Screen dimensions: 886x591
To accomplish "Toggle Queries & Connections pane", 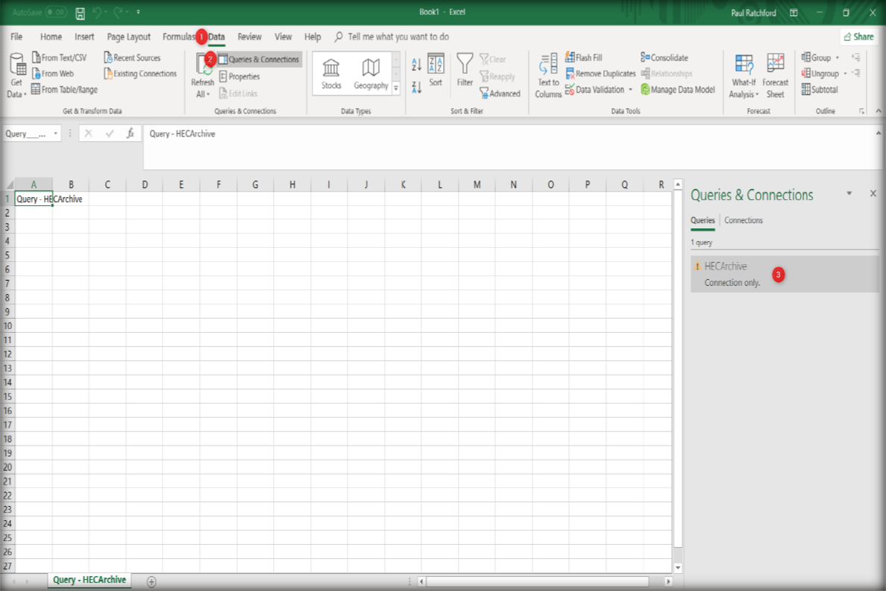I will (x=259, y=60).
